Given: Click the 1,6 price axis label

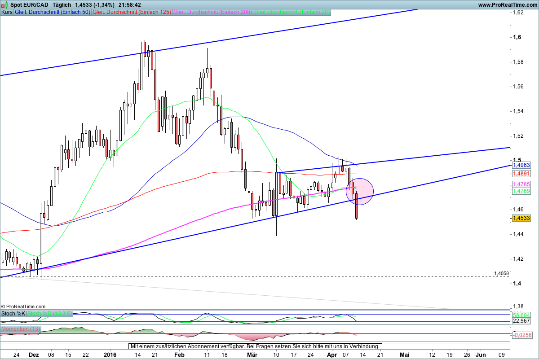Looking at the screenshot, I should [x=517, y=37].
